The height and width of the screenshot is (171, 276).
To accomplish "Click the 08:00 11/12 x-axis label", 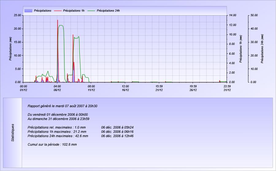I will [91, 88].
